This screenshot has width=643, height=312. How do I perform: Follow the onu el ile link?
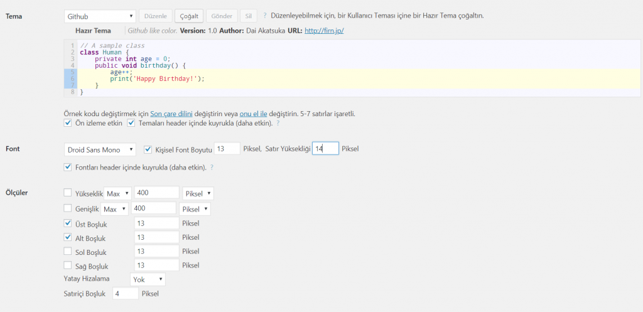254,114
